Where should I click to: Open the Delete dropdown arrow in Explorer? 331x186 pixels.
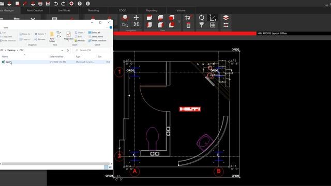[x=45, y=34]
